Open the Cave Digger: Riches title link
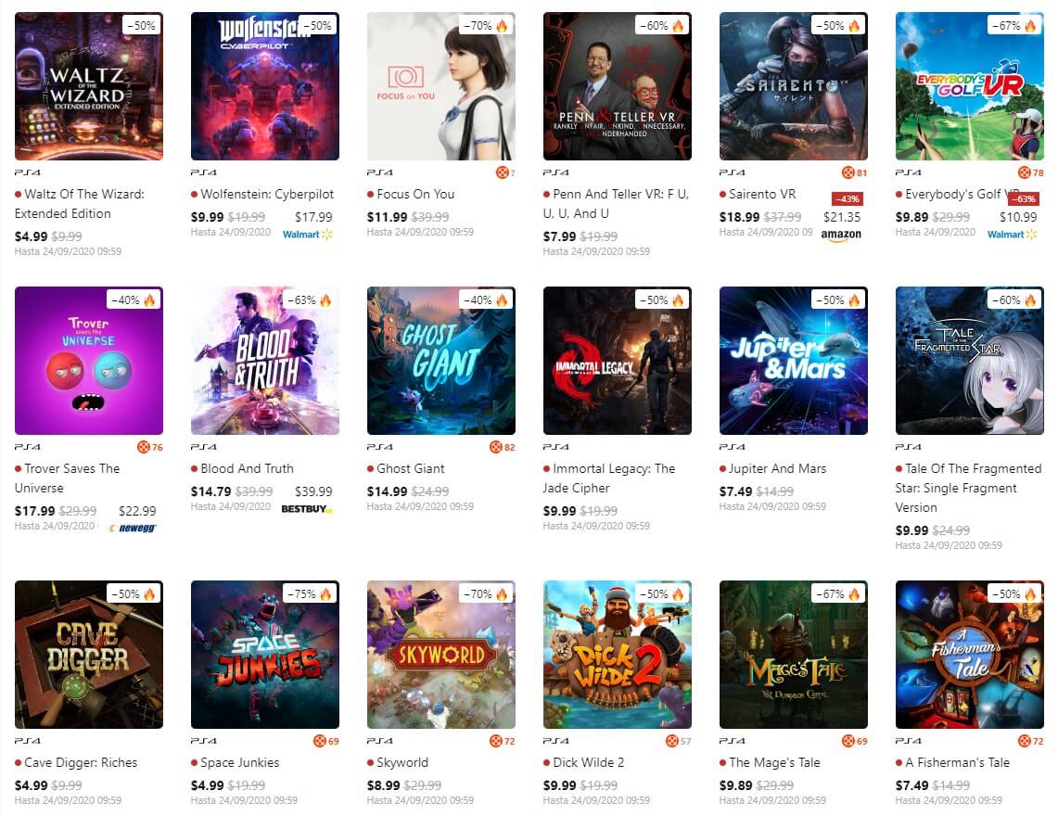Viewport: 1058px width, 816px height. pos(81,762)
